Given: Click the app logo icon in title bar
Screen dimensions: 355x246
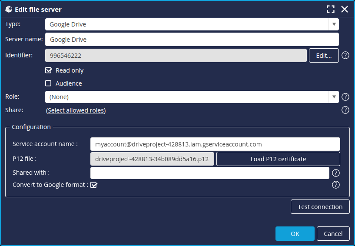Looking at the screenshot, I should 9,9.
